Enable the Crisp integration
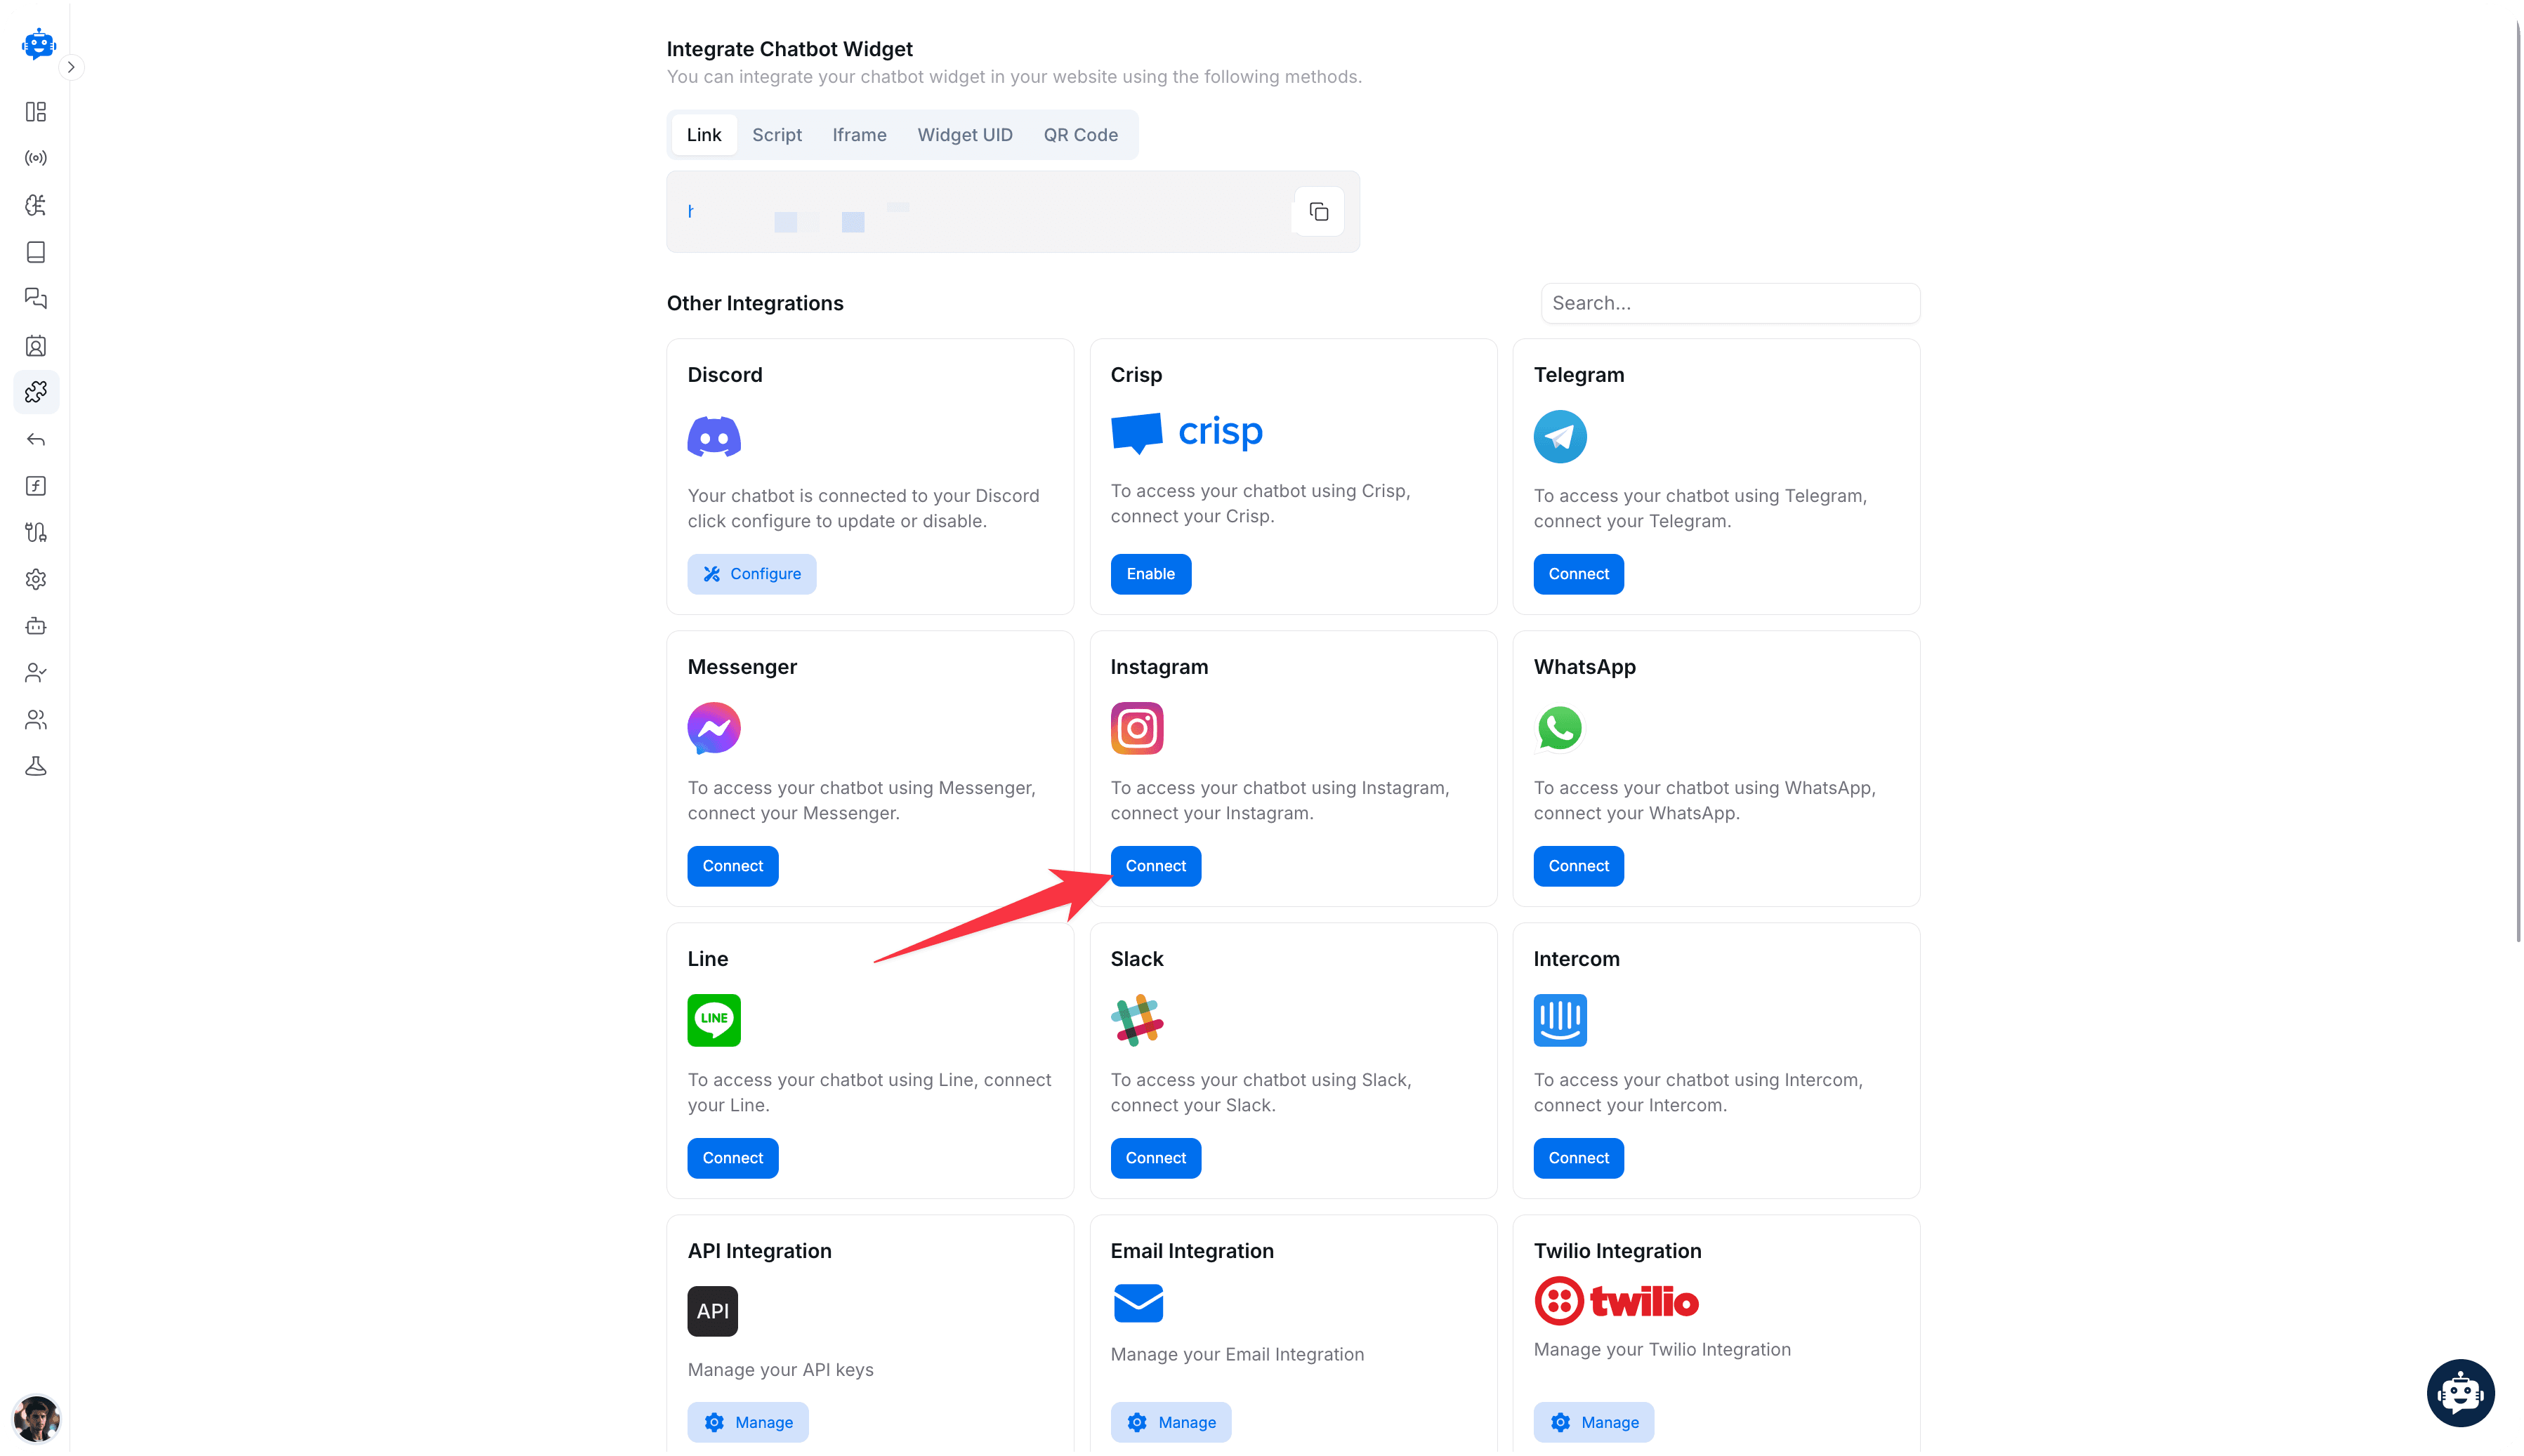 (x=1150, y=573)
